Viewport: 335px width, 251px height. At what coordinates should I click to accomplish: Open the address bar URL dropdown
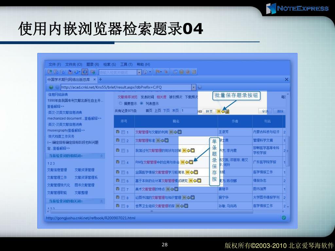tap(194, 87)
